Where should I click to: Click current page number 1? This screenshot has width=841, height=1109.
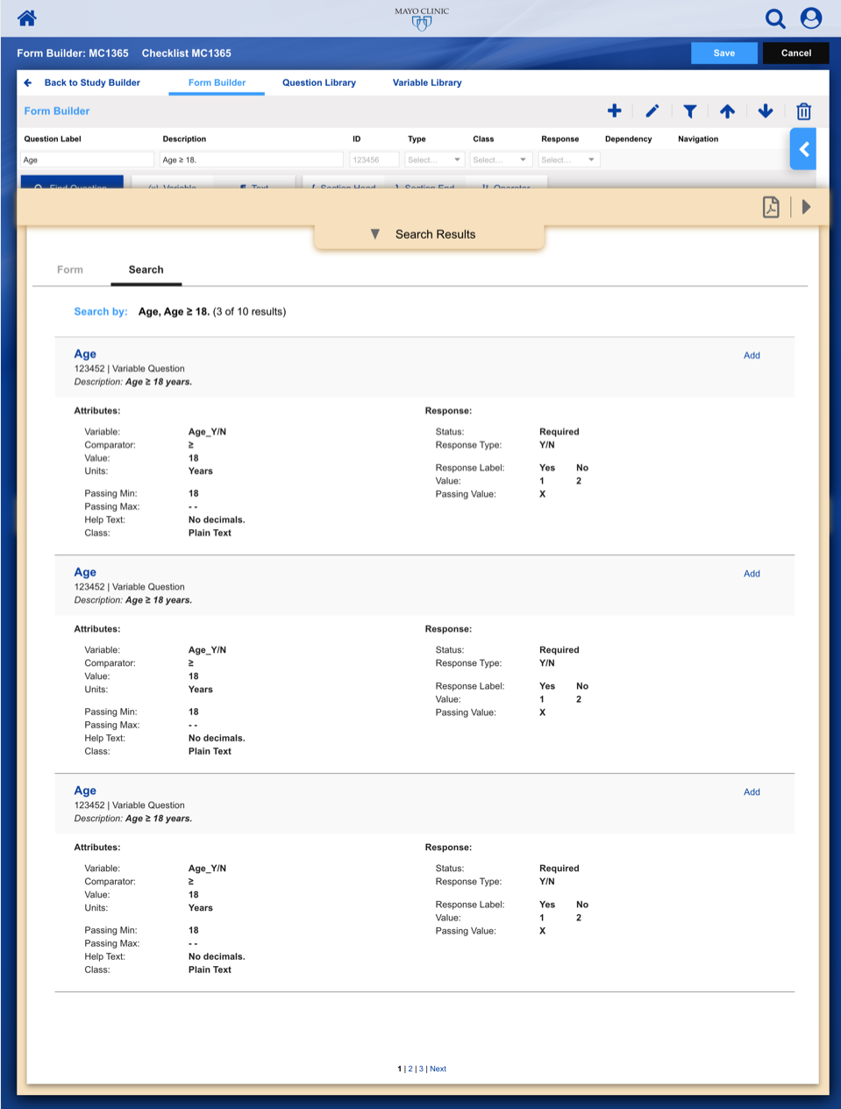coord(399,1069)
